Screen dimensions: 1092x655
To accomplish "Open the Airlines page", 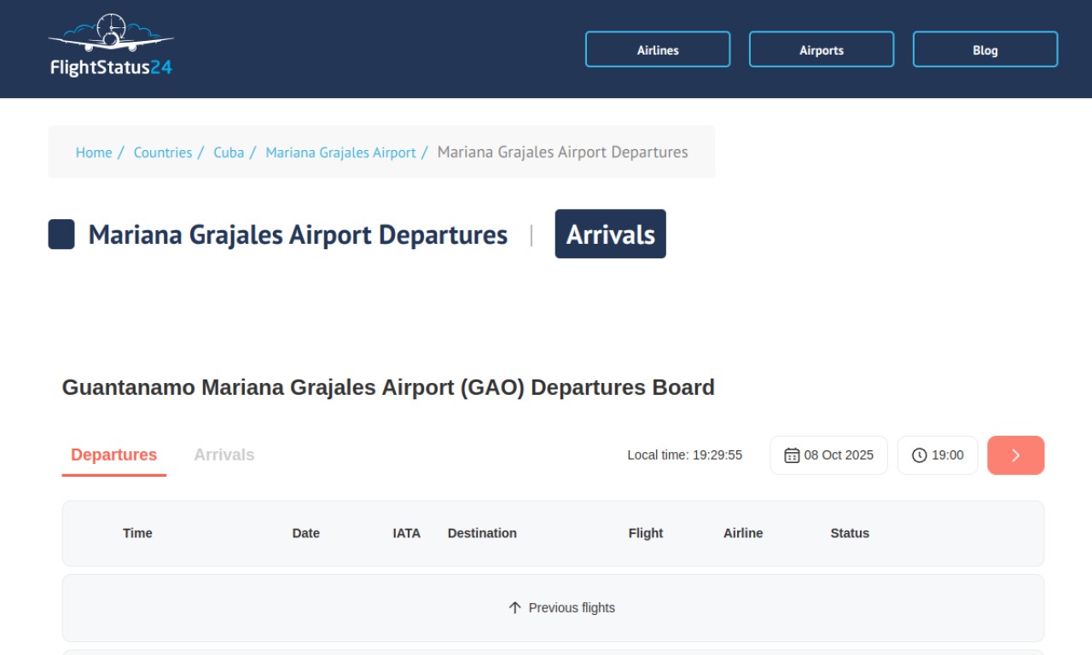I will 658,49.
